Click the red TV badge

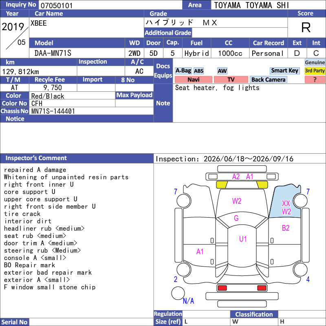click(x=231, y=79)
